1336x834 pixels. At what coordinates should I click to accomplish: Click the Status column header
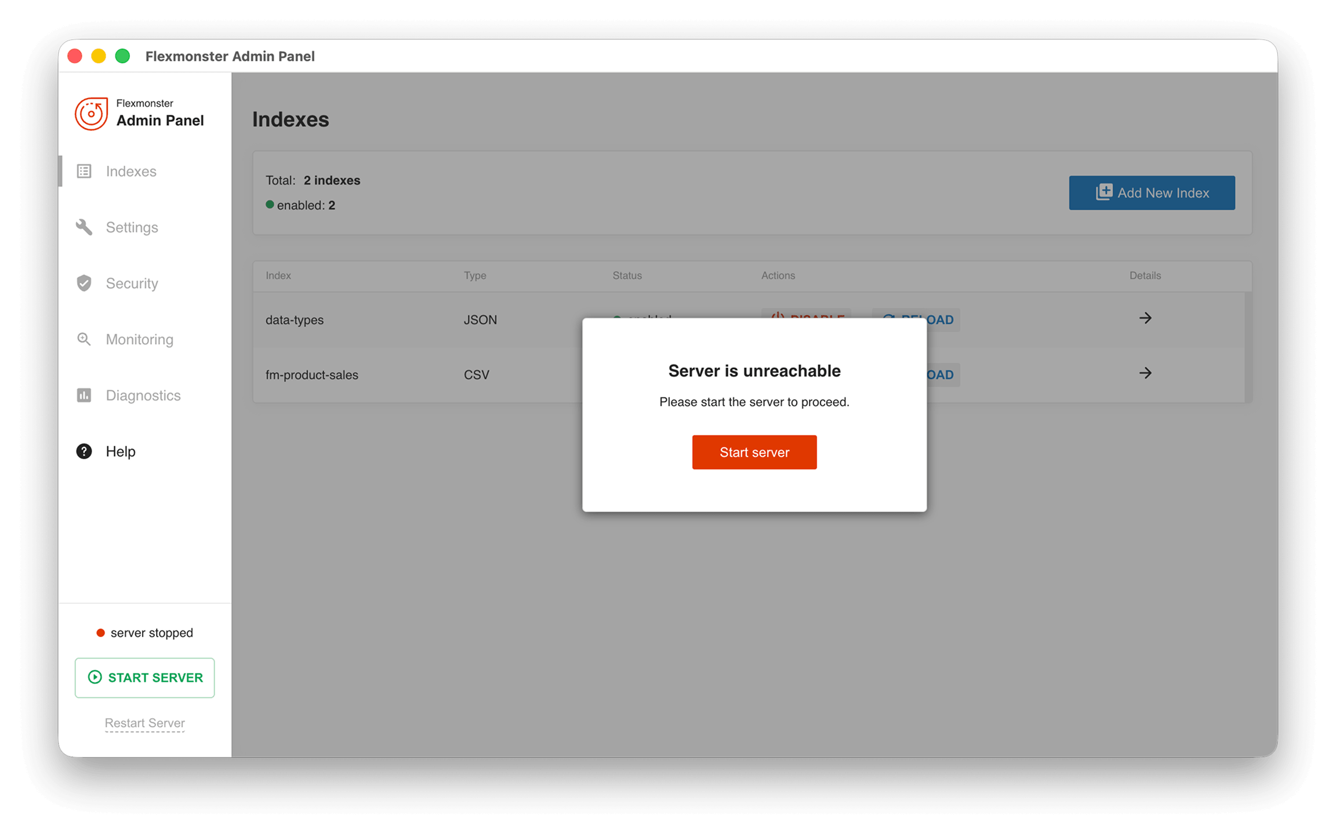(x=627, y=275)
